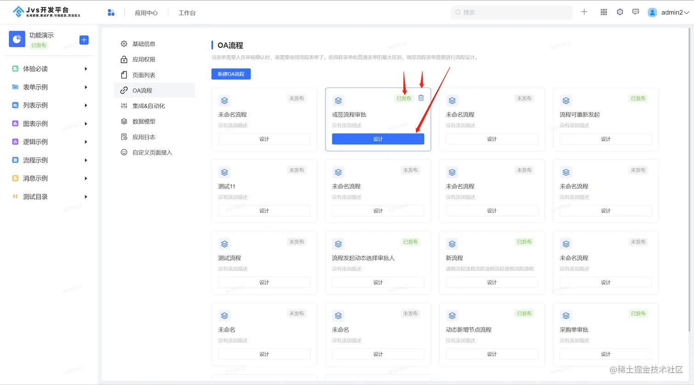Open 数据模型 settings section
The image size is (694, 385).
pyautogui.click(x=154, y=121)
